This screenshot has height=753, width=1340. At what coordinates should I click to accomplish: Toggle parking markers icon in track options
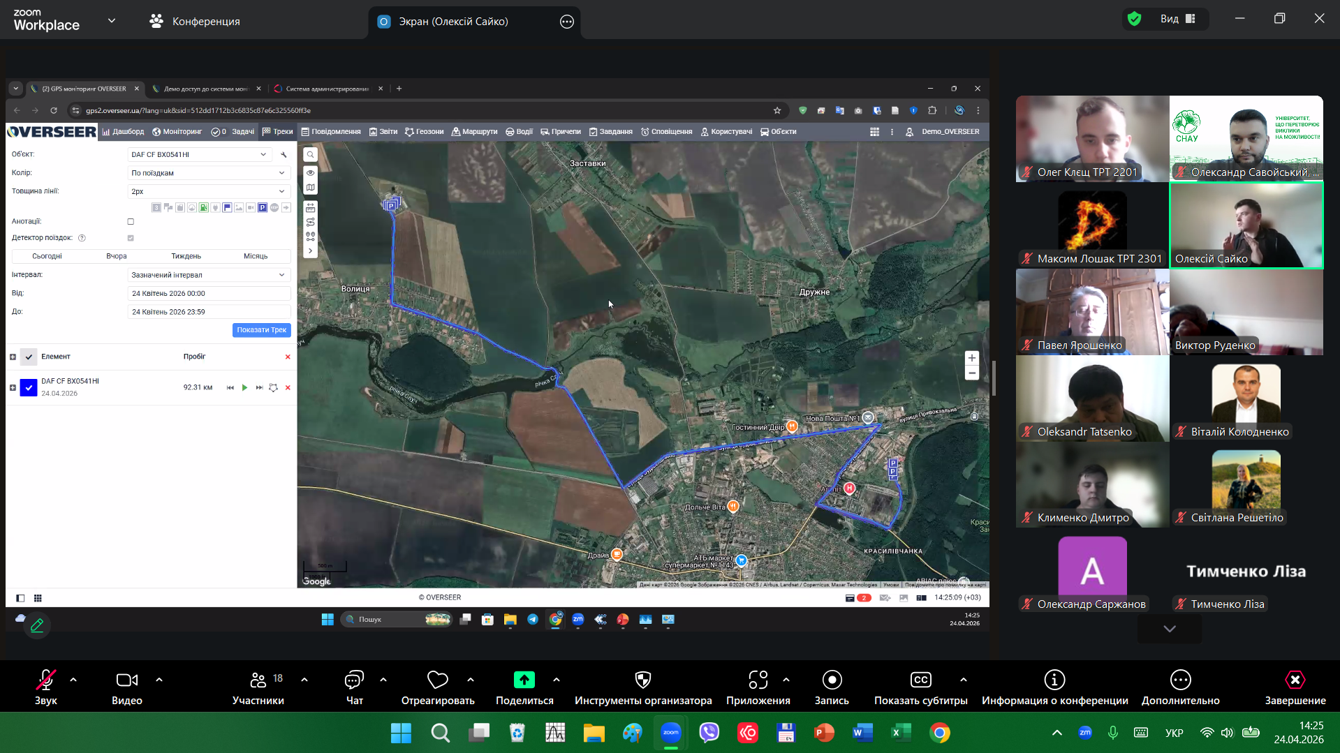[x=263, y=208]
